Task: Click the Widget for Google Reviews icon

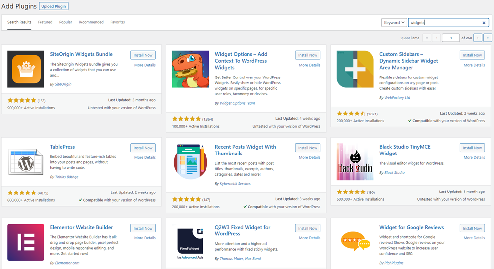Action: tap(355, 242)
